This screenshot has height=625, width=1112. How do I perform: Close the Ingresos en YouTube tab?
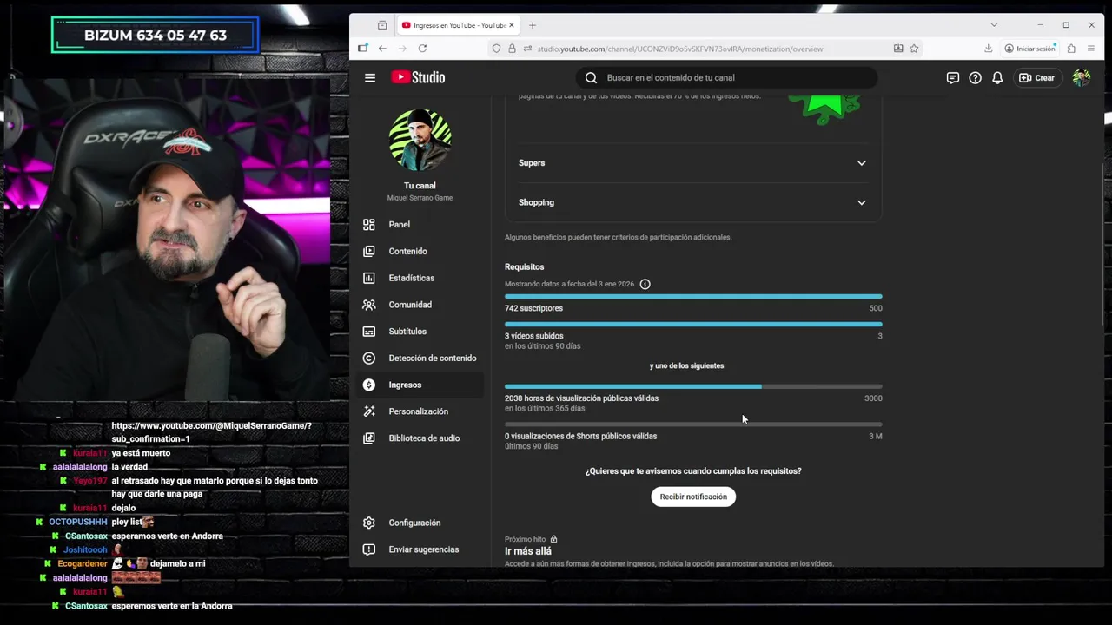[512, 25]
